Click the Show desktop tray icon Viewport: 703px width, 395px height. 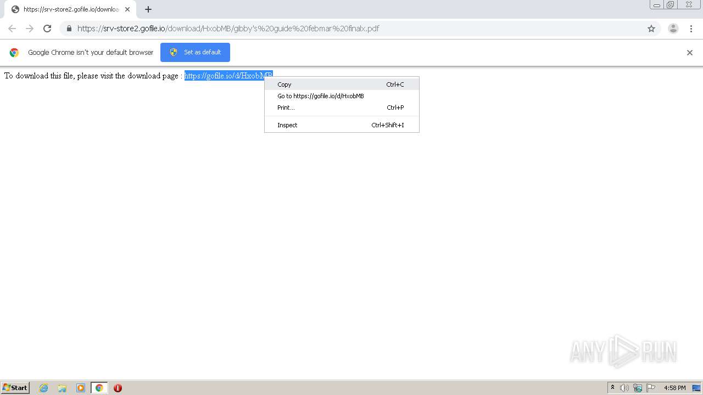[x=696, y=388]
